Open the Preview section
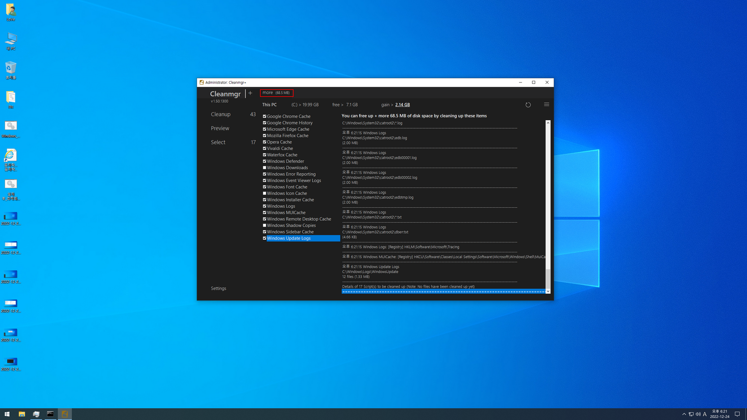Image resolution: width=747 pixels, height=420 pixels. tap(220, 128)
